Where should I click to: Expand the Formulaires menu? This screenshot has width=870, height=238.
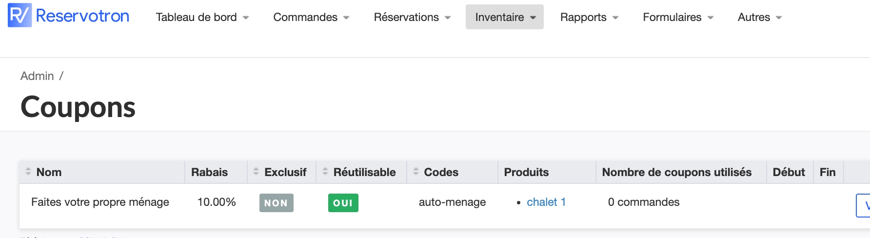pyautogui.click(x=678, y=17)
